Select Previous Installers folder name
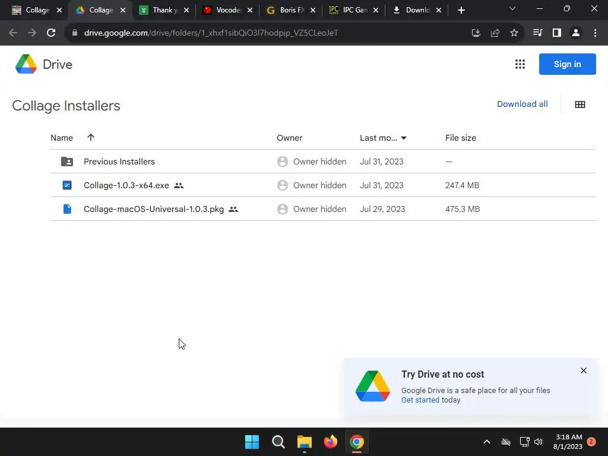 [x=119, y=161]
